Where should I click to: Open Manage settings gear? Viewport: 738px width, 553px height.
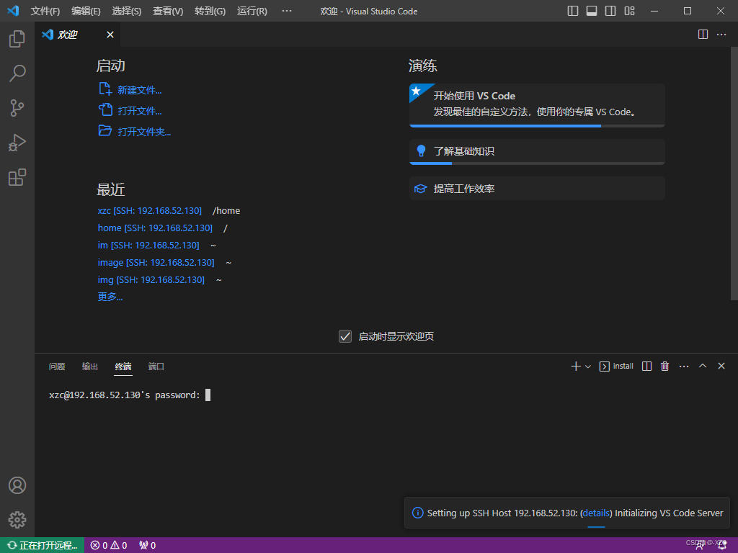point(17,520)
